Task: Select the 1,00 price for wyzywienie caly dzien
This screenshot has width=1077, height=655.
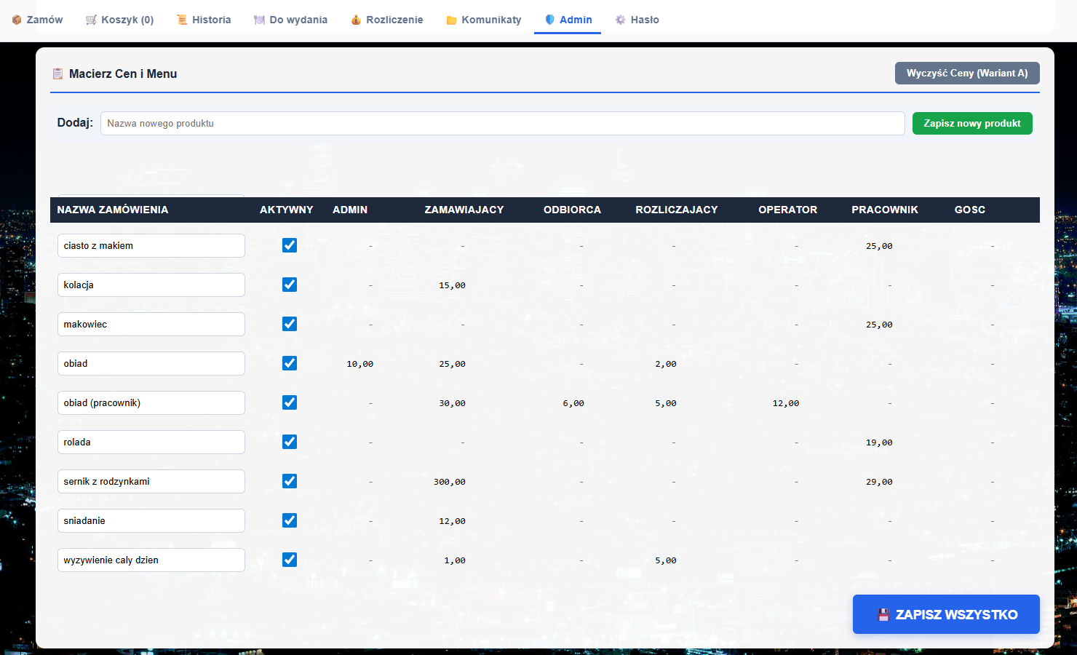Action: pos(455,560)
